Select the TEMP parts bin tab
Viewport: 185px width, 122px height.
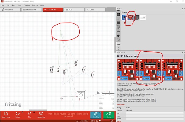pyautogui.click(x=118, y=44)
